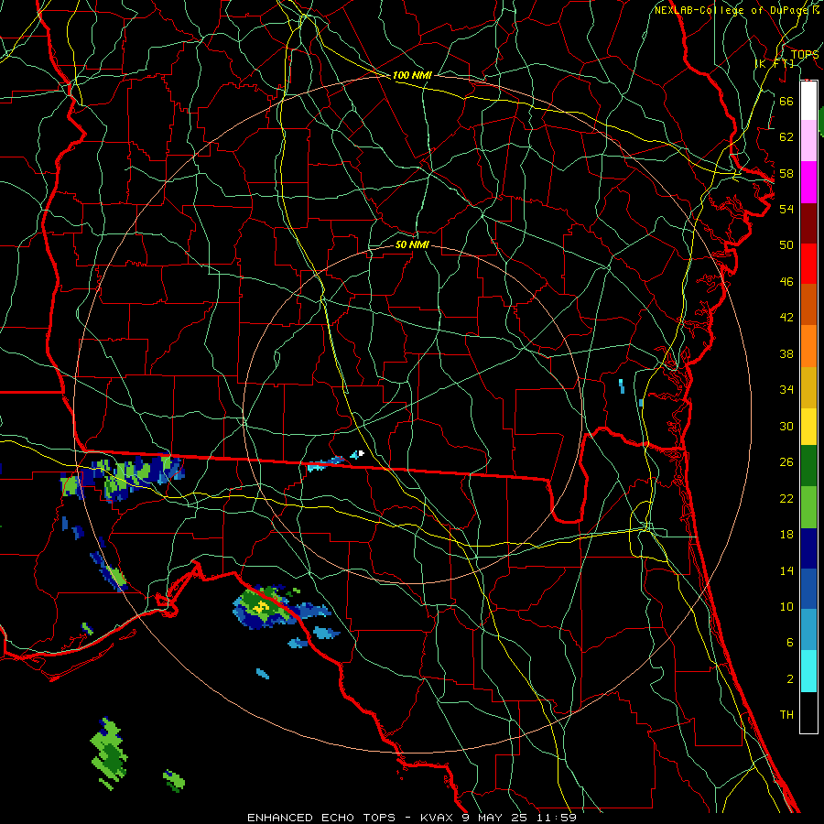Screen dimensions: 824x824
Task: Click the legend value '30'
Action: point(786,426)
